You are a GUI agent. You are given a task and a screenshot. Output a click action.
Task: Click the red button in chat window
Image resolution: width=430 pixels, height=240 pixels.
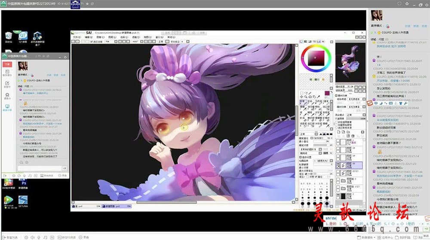[7, 64]
